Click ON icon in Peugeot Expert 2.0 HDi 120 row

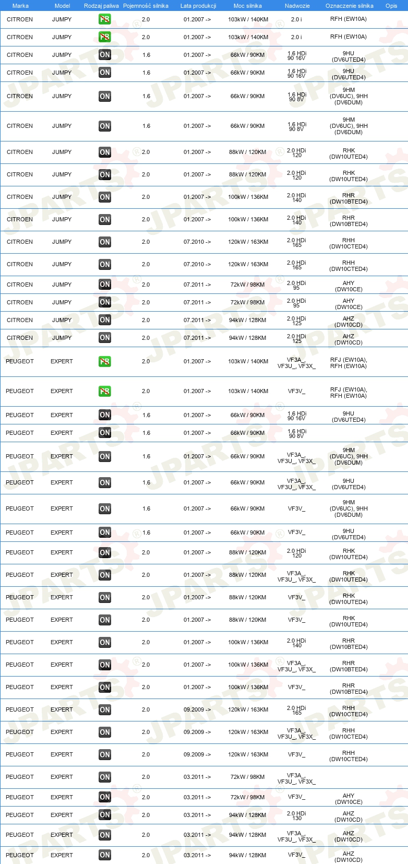coord(105,552)
